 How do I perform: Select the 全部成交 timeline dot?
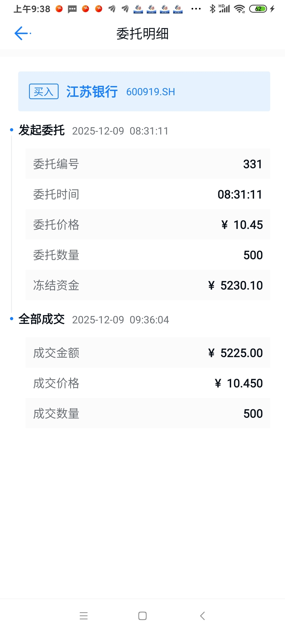point(12,319)
